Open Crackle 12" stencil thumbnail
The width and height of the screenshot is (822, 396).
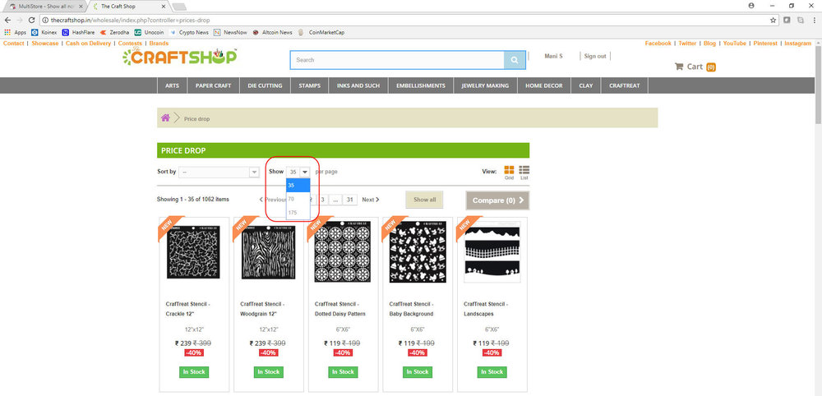point(193,252)
